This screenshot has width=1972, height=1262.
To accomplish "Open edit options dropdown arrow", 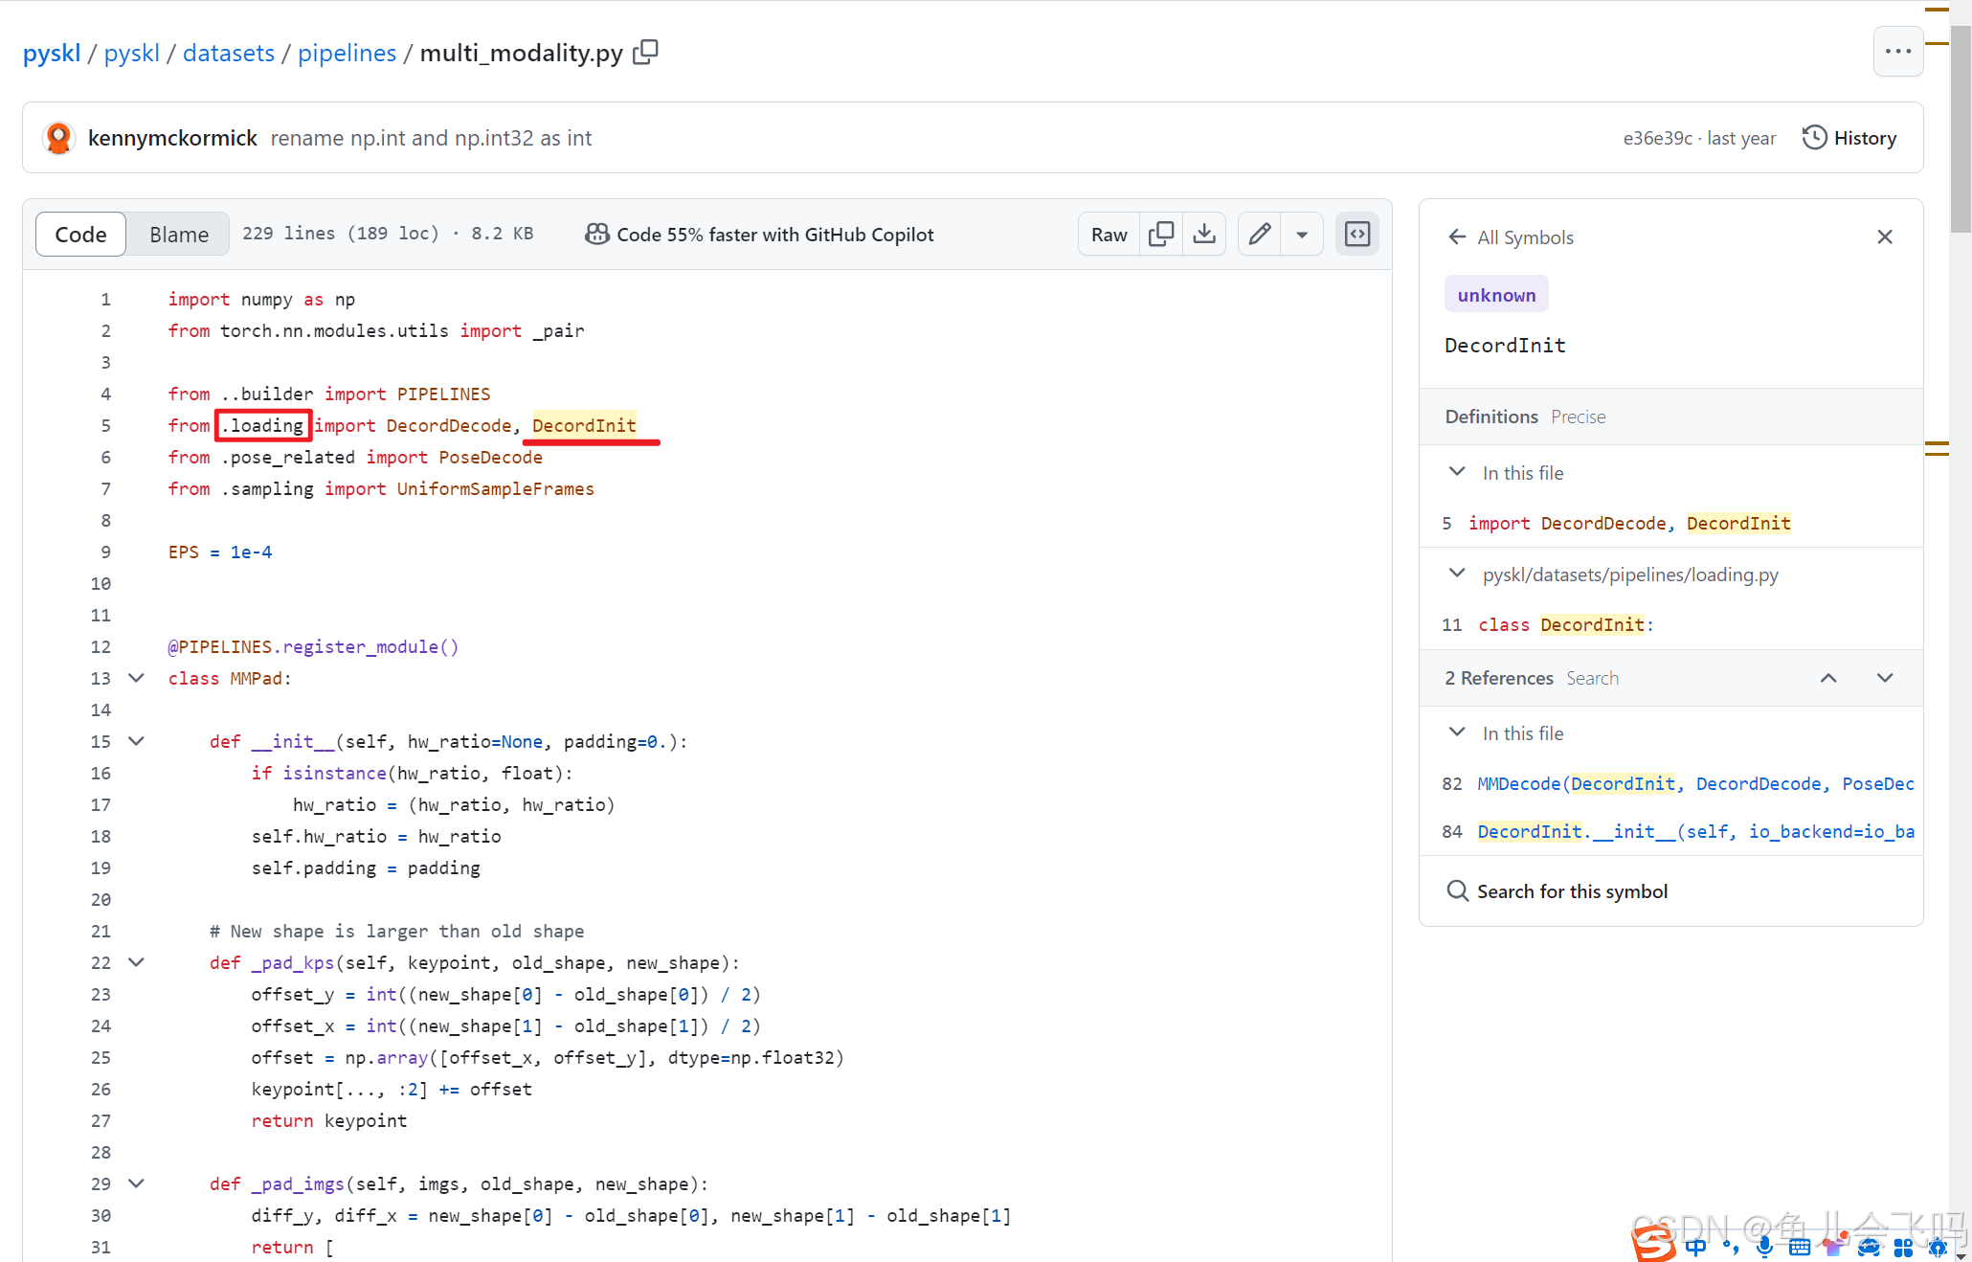I will click(1302, 235).
